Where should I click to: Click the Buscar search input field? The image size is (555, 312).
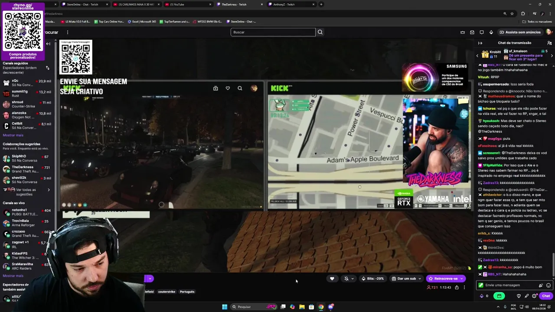[x=273, y=32]
